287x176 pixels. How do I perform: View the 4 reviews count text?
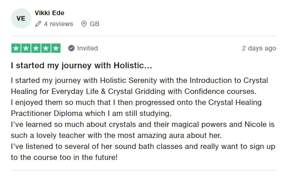tap(59, 24)
